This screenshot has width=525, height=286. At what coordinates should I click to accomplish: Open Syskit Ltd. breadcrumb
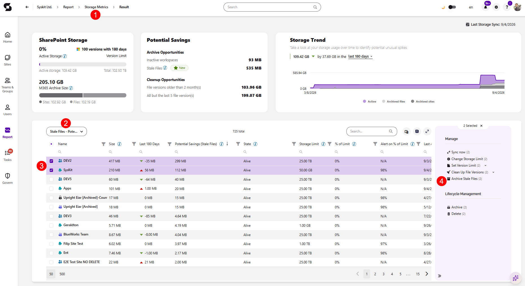pos(45,7)
